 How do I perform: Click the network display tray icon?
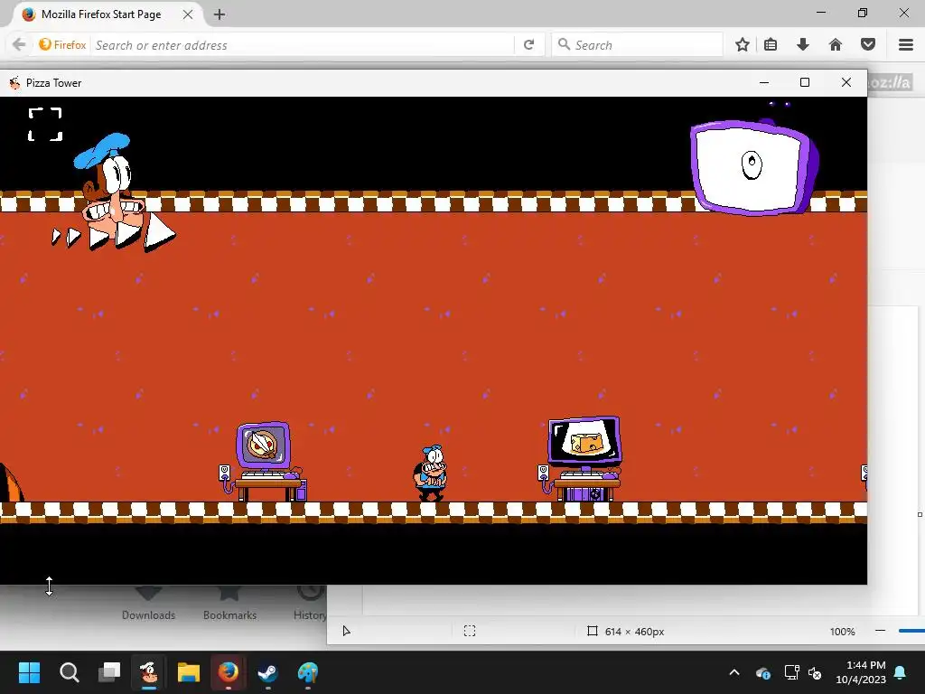tap(791, 672)
